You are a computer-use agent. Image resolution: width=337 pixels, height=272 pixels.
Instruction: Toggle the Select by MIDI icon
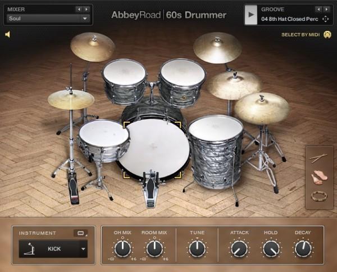point(327,34)
